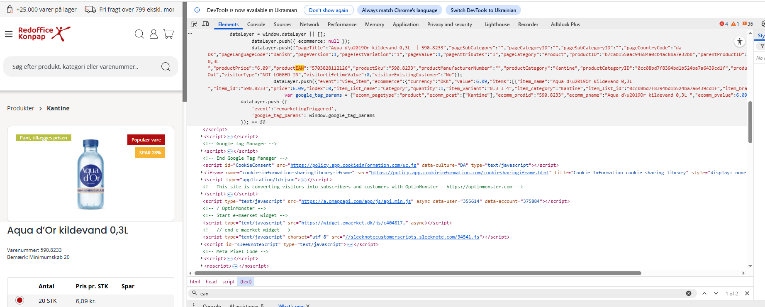Screen dimensions: 765x307
Task: Click the Aqua d'Or bottle product image
Action: point(91,174)
